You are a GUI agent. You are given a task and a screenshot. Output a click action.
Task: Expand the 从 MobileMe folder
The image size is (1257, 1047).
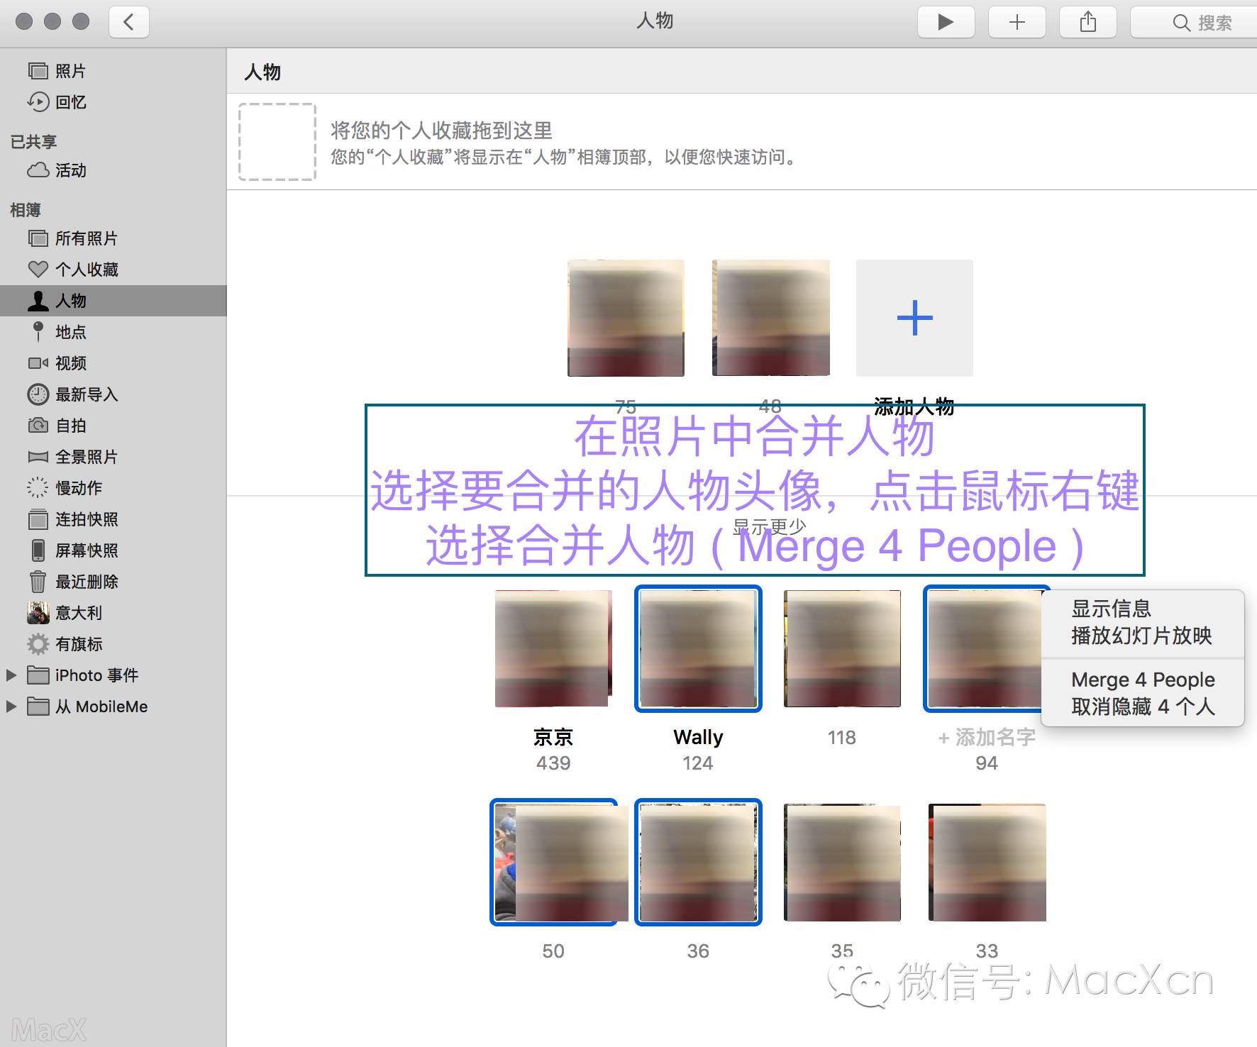pos(11,707)
